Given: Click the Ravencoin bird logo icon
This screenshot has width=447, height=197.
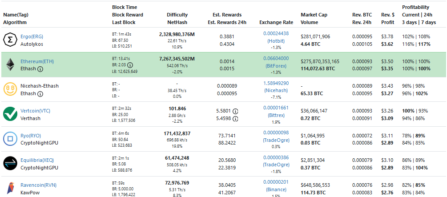Looking at the screenshot, I should click(10, 189).
